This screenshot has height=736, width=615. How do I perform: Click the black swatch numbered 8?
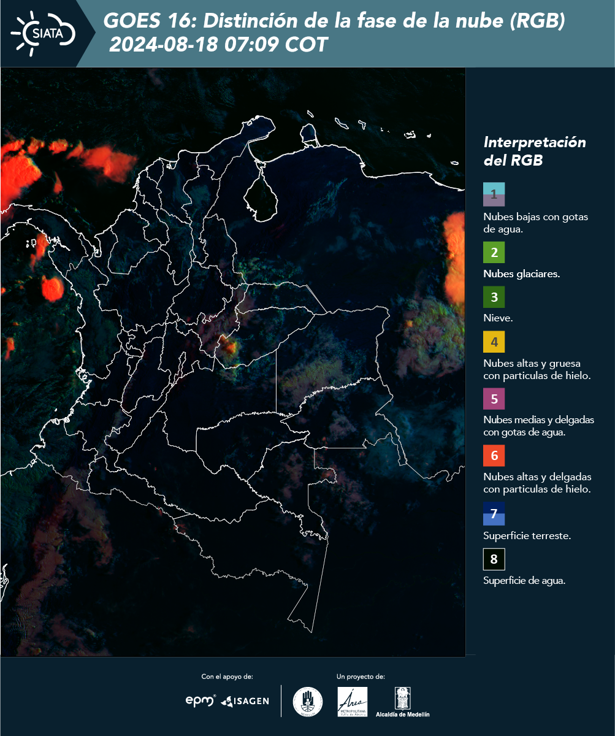494,559
